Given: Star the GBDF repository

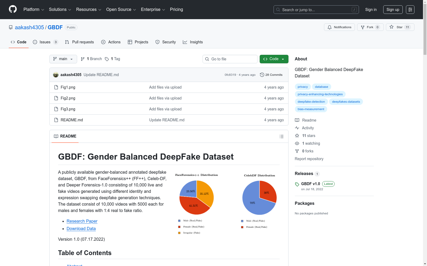Looking at the screenshot, I should pos(400,27).
